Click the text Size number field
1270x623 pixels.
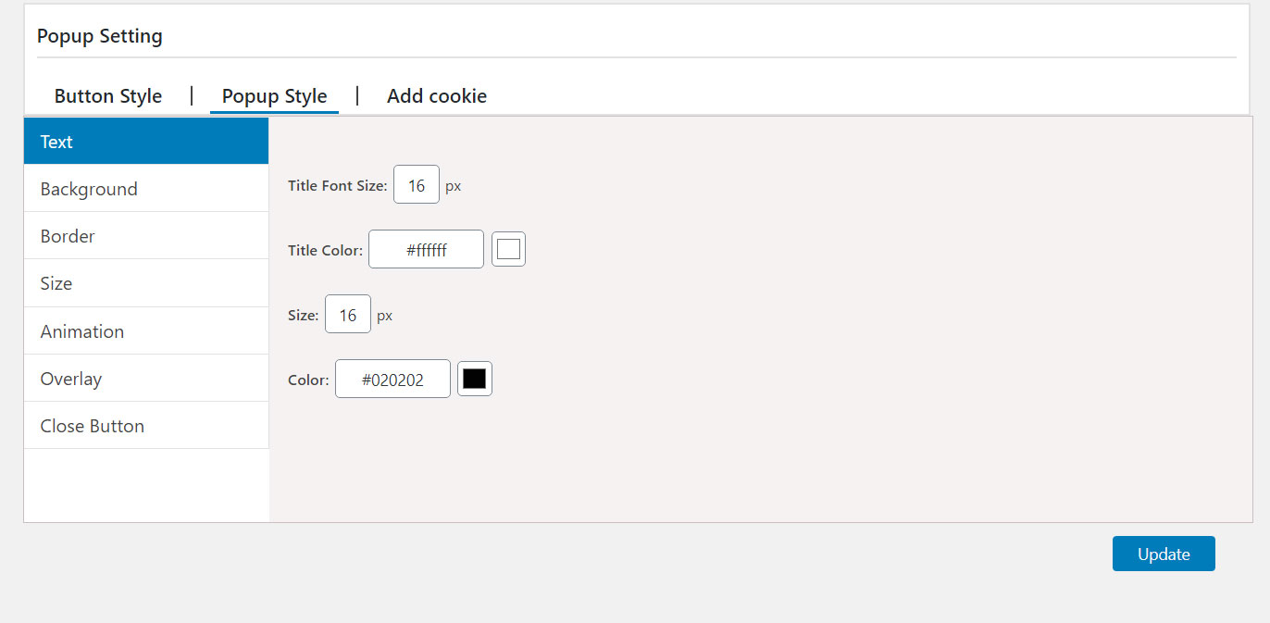point(348,315)
